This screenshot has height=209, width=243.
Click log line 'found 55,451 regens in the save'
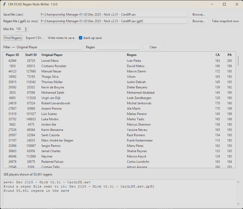36,191
